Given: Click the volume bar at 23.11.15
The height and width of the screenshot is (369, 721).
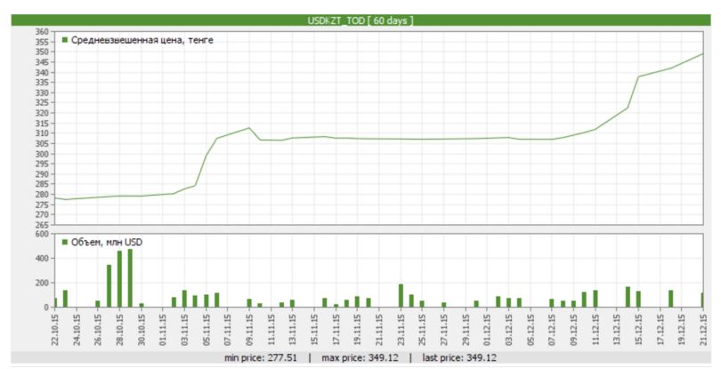Looking at the screenshot, I should 401,295.
